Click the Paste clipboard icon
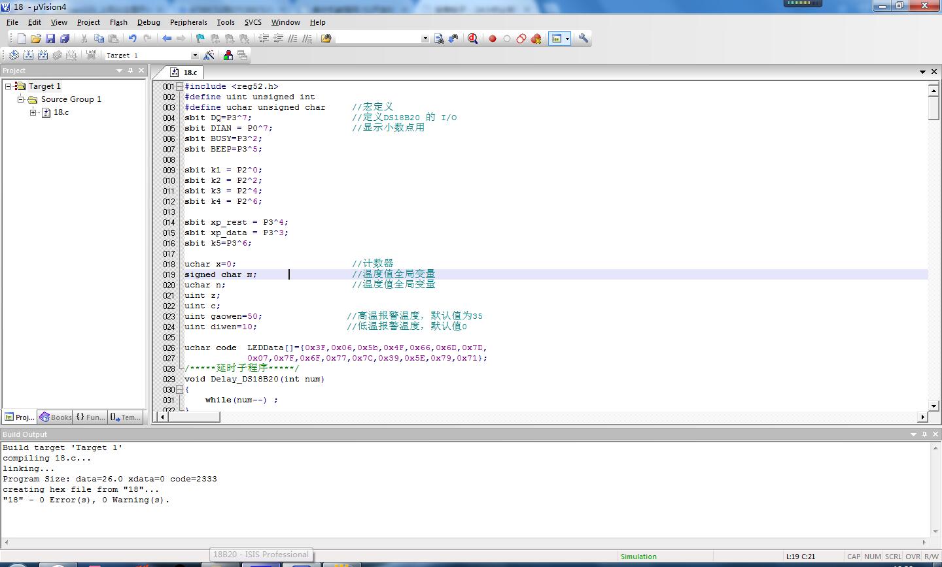Image resolution: width=942 pixels, height=567 pixels. pyautogui.click(x=113, y=39)
